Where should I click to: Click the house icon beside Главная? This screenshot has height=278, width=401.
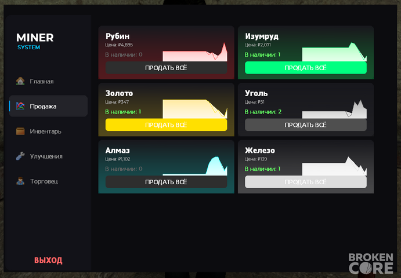(x=20, y=81)
